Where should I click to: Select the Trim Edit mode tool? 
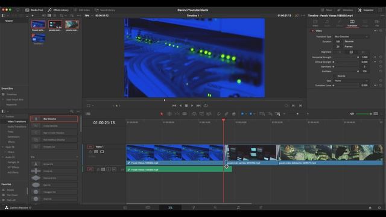coord(169,114)
